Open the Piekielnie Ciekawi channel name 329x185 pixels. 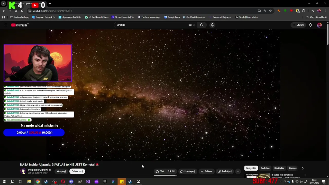pos(38,170)
